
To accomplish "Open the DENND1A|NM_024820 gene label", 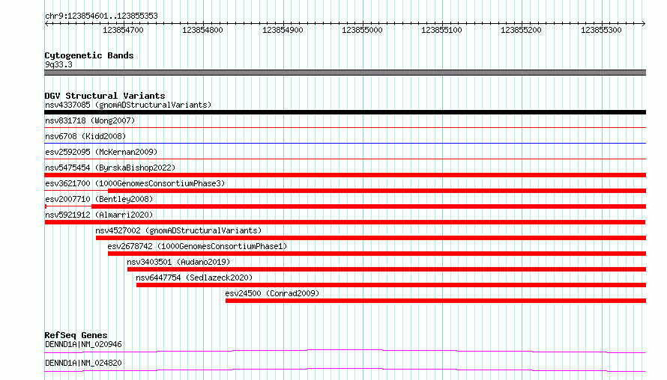I will click(x=83, y=363).
